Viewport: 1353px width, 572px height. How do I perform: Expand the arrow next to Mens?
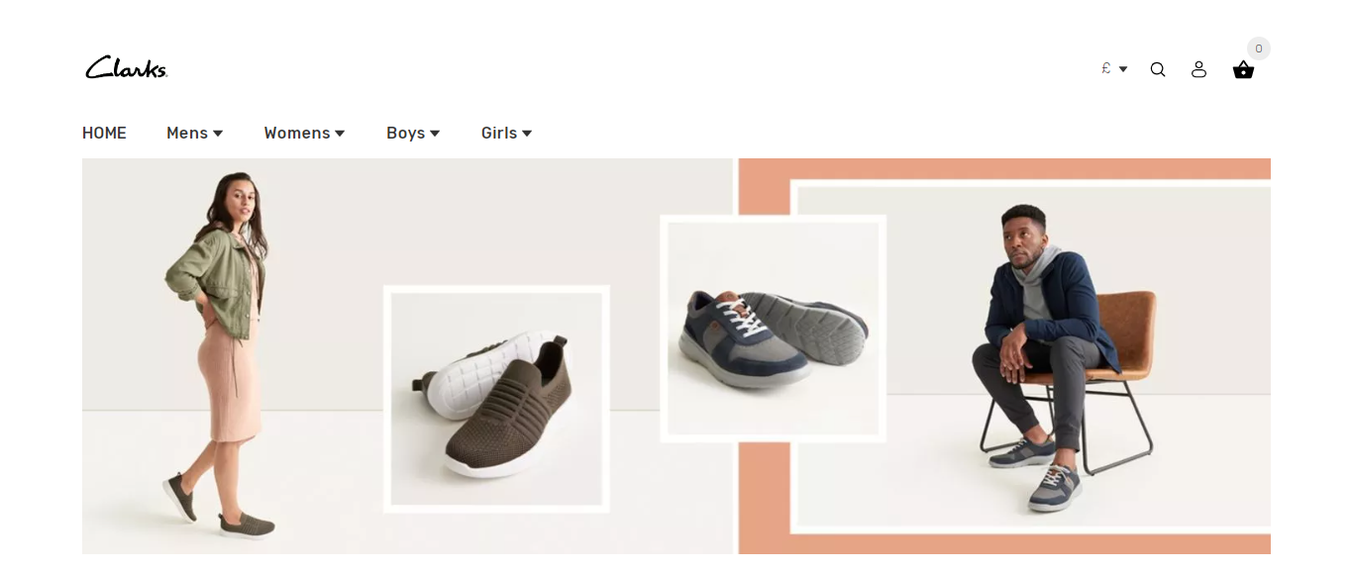pyautogui.click(x=218, y=134)
